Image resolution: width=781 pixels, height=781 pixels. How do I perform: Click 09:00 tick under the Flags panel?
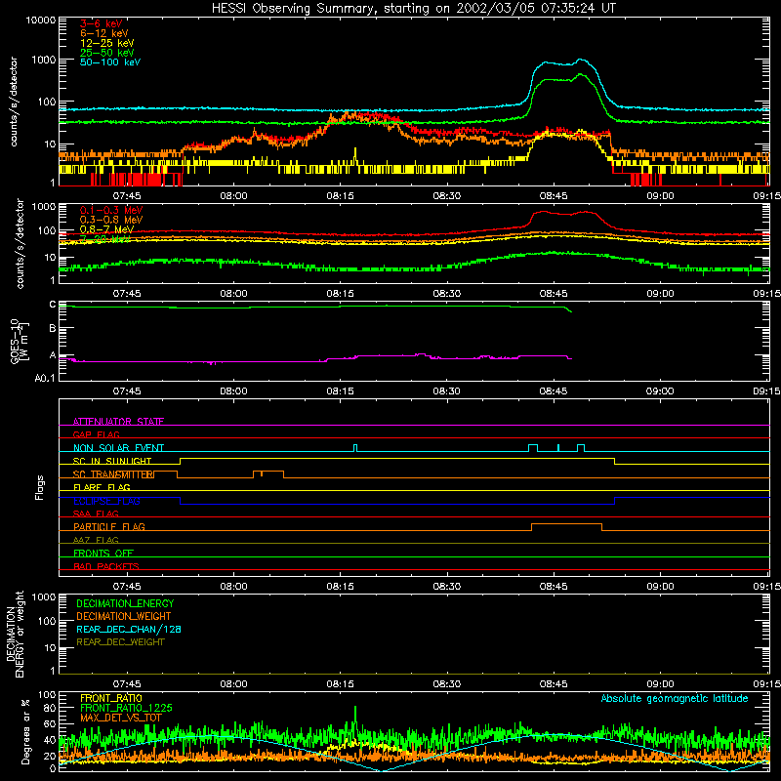pyautogui.click(x=661, y=587)
